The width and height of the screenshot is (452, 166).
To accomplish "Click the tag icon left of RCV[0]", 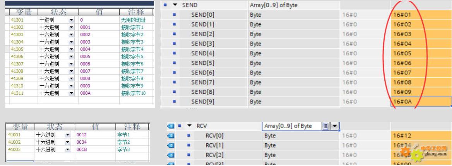I will coord(171,136).
